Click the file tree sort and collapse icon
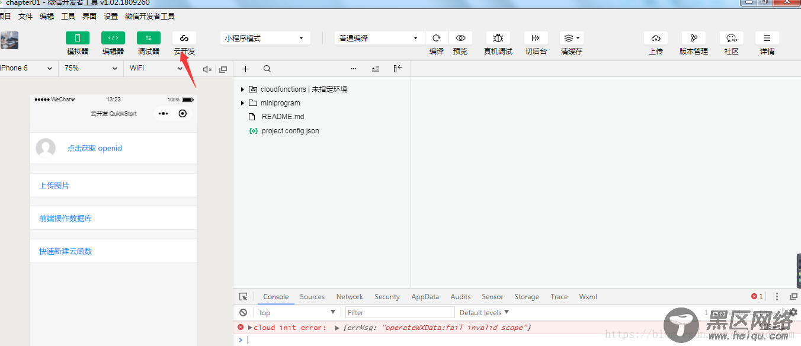The image size is (801, 346). click(x=376, y=69)
